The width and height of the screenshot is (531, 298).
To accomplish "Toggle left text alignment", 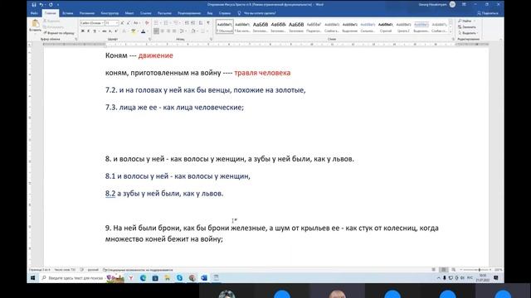I will (156, 31).
